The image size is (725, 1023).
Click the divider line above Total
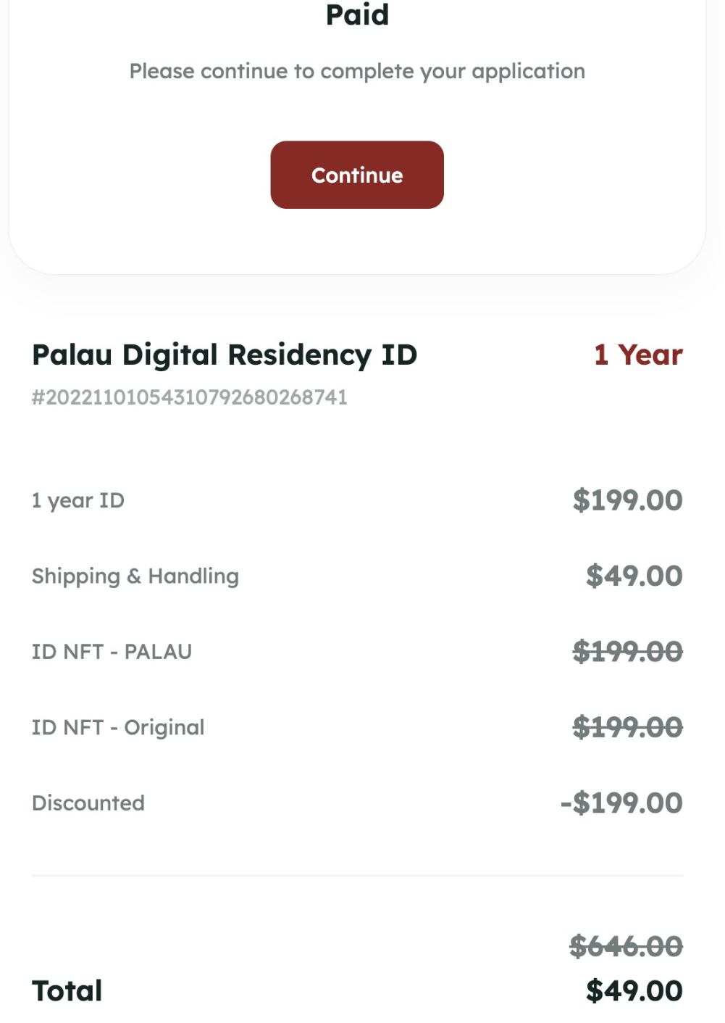pos(357,876)
